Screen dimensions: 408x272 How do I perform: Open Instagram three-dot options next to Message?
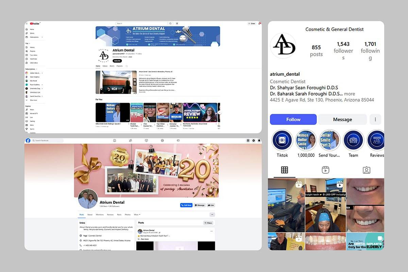[x=375, y=119]
